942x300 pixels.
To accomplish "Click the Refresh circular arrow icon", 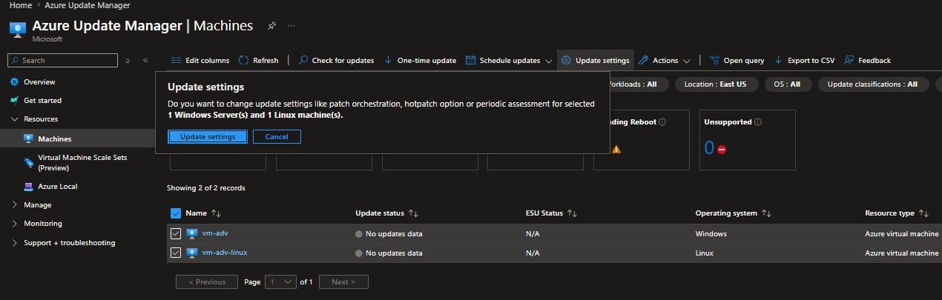I will (244, 60).
